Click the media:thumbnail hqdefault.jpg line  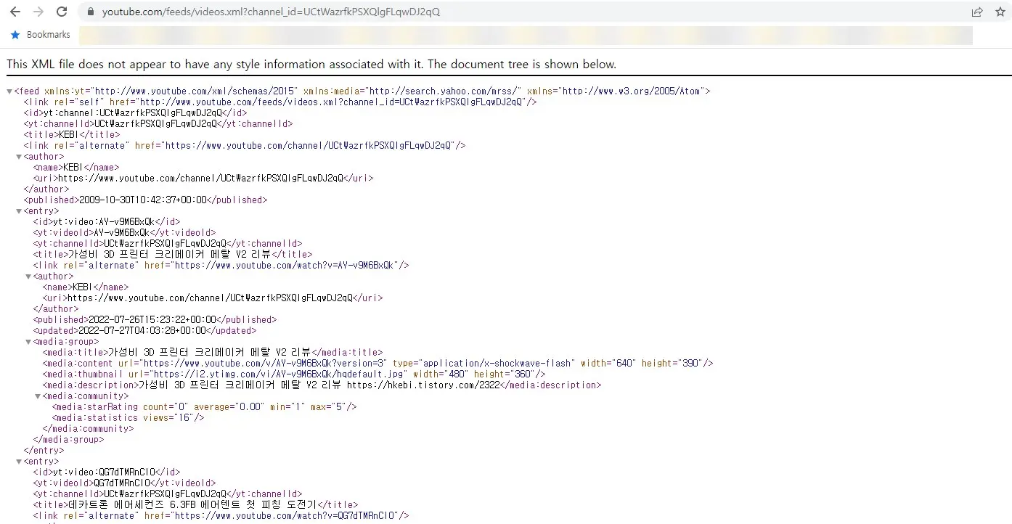pos(294,374)
